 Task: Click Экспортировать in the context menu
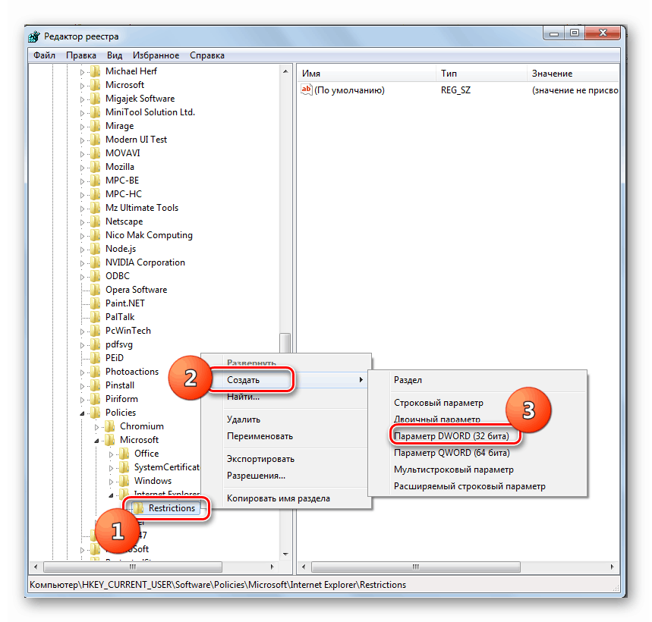[x=286, y=459]
